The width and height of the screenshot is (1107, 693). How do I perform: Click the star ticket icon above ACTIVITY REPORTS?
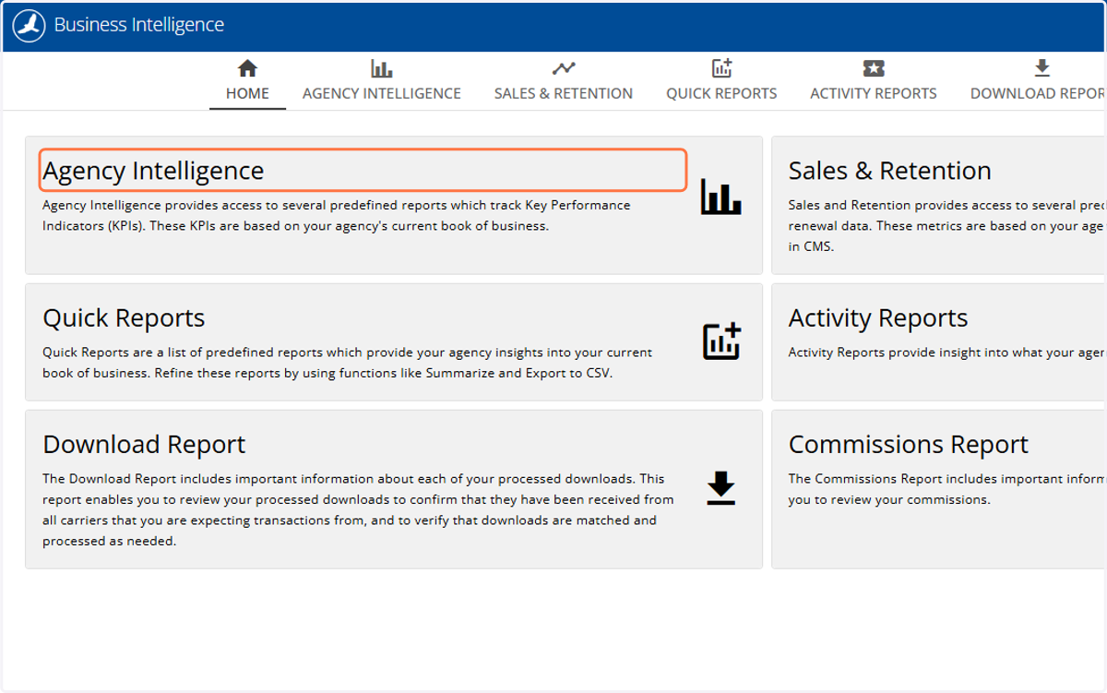tap(873, 68)
